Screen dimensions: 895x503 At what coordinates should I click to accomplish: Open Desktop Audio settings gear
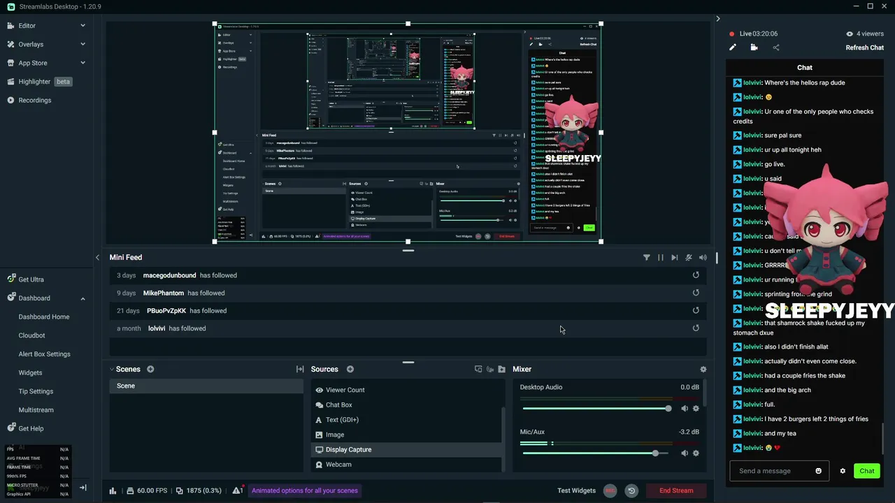696,409
